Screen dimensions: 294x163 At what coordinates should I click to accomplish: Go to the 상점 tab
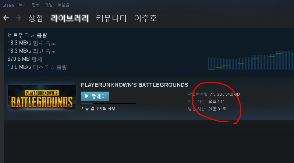(36, 18)
